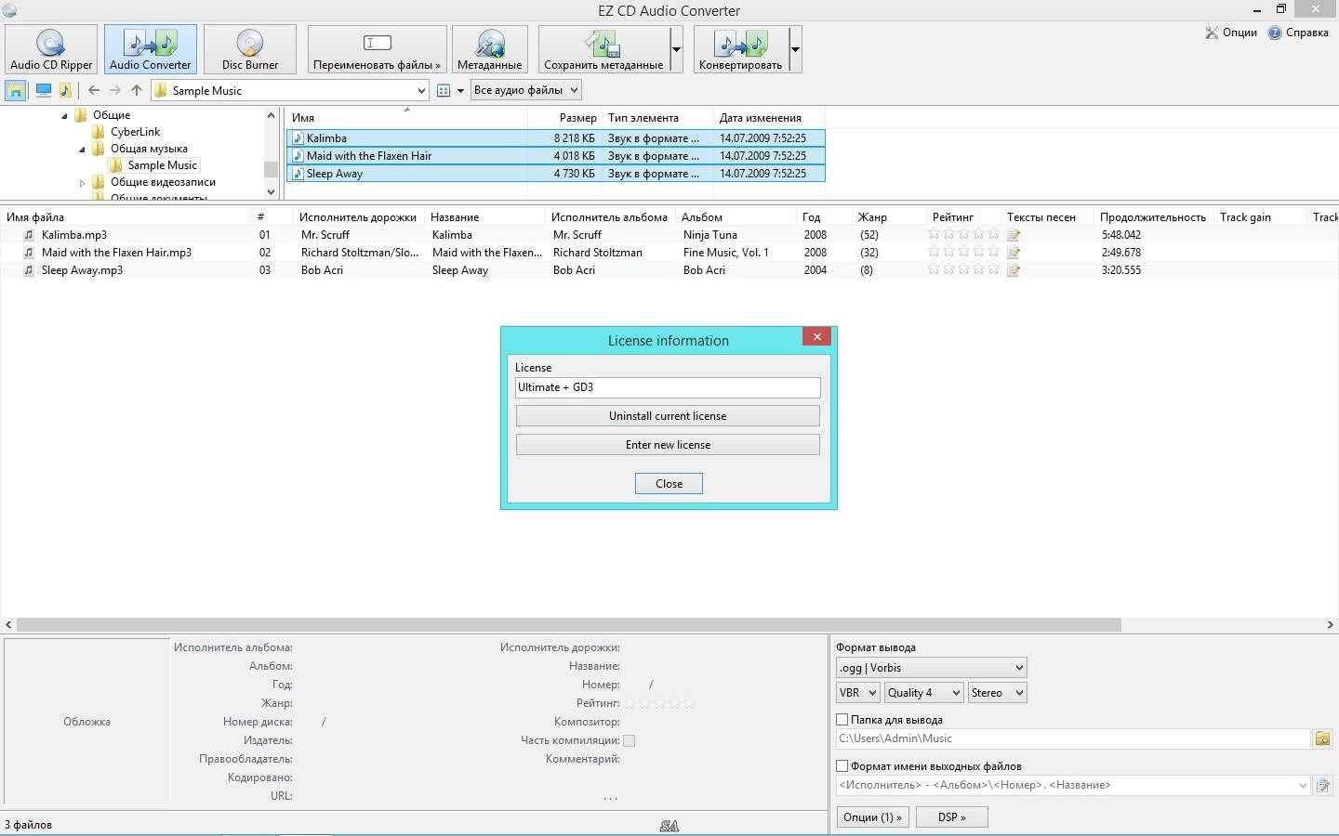Click the music library icon in navigation bar

65,90
